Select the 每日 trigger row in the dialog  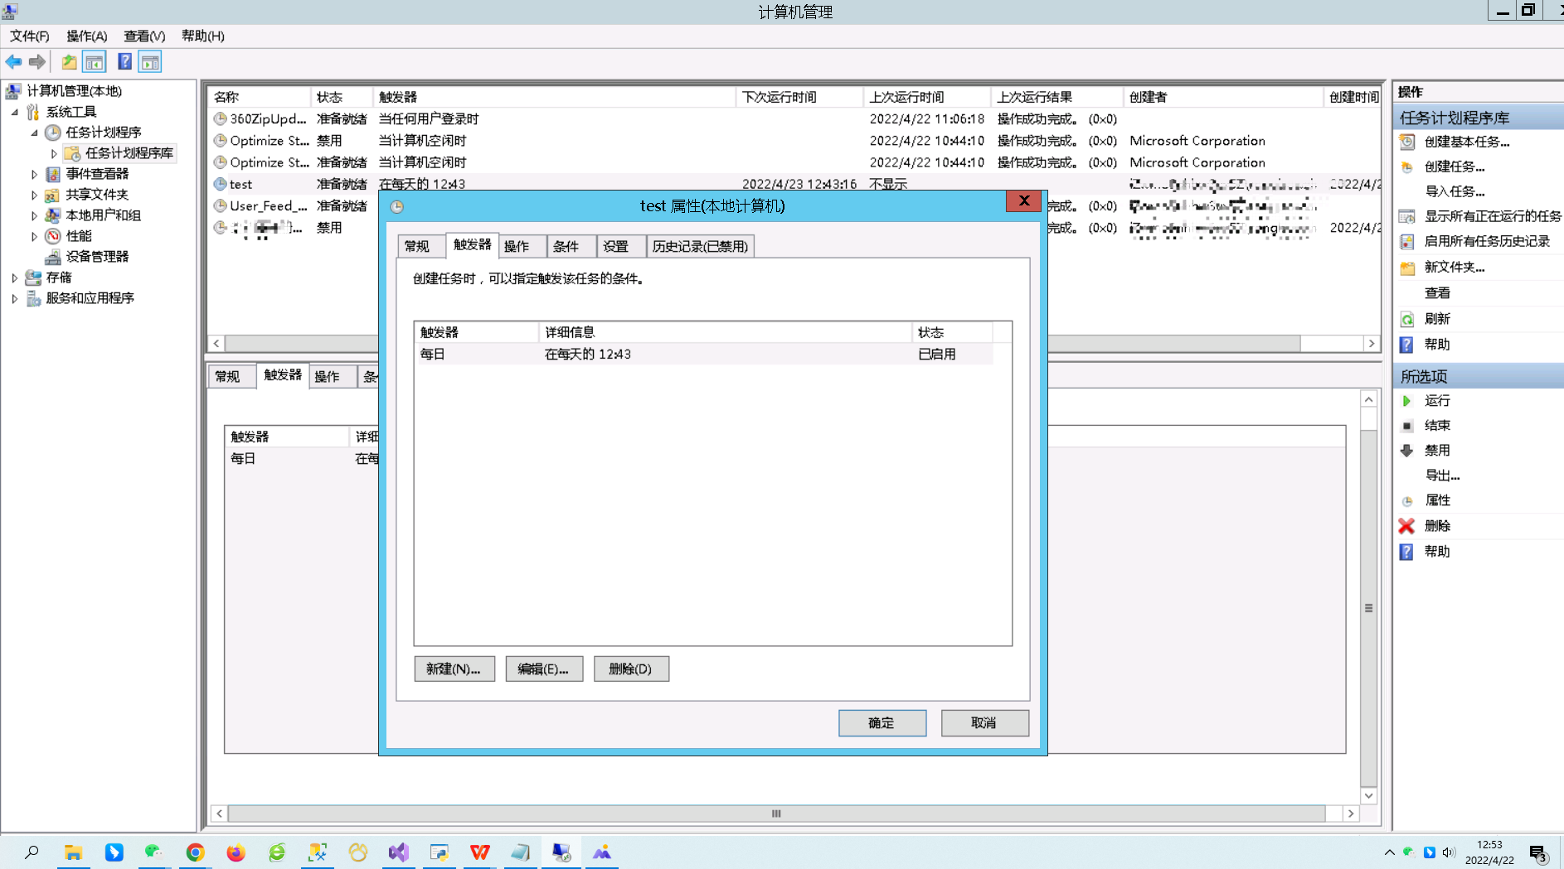pyautogui.click(x=703, y=354)
